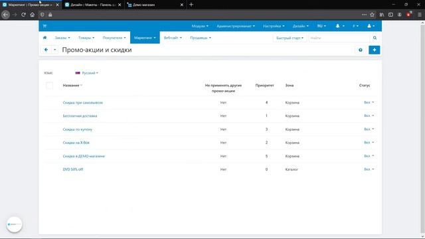Open the Маркетинг menu
425x239 pixels.
(145, 38)
